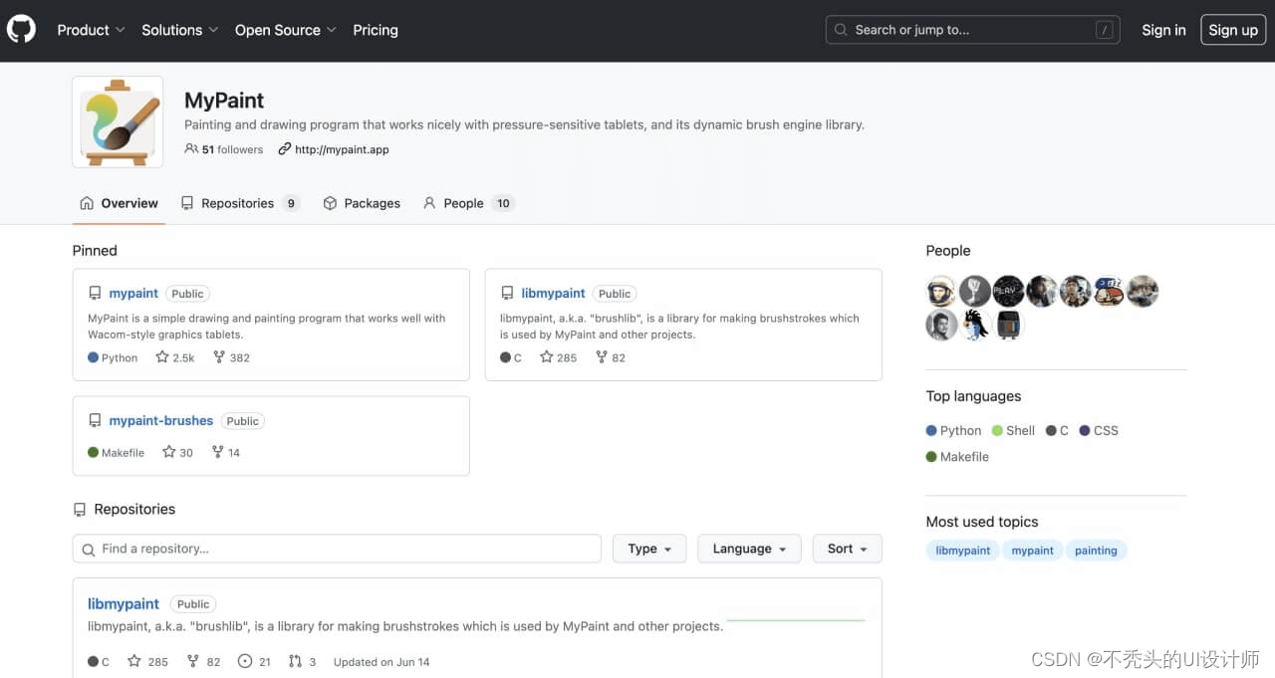Click the 30 stars icon on mypaint-brushes
Viewport: 1275px width, 678px height.
168,452
